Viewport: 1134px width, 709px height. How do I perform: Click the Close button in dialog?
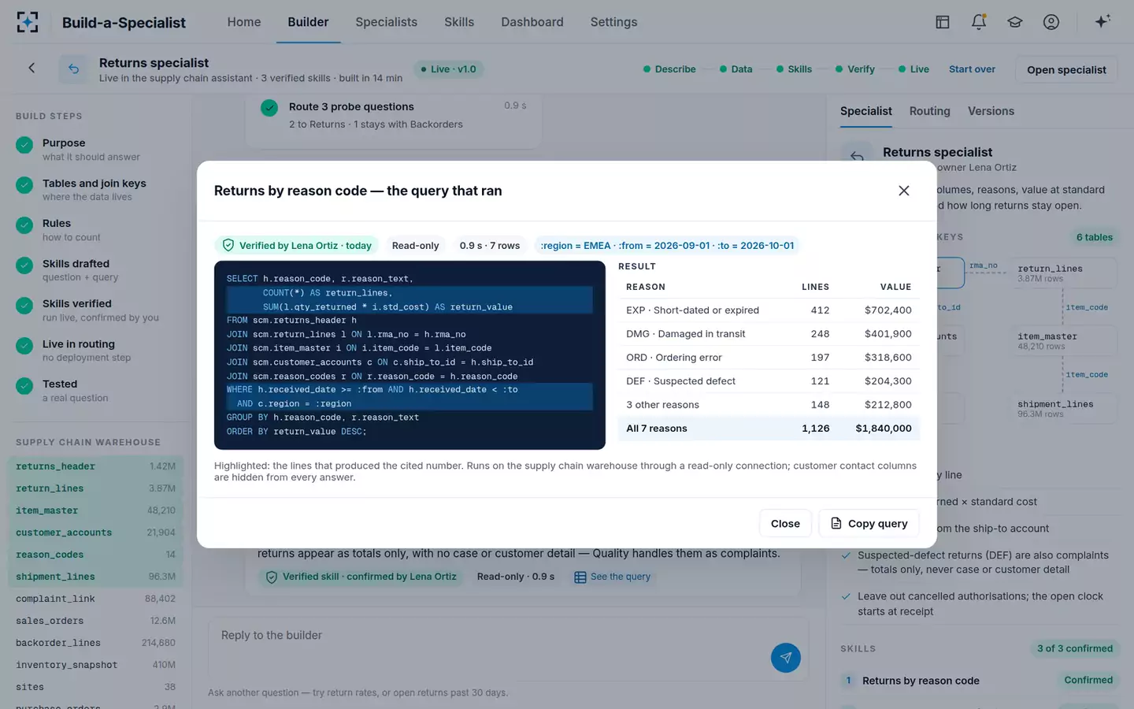tap(785, 523)
